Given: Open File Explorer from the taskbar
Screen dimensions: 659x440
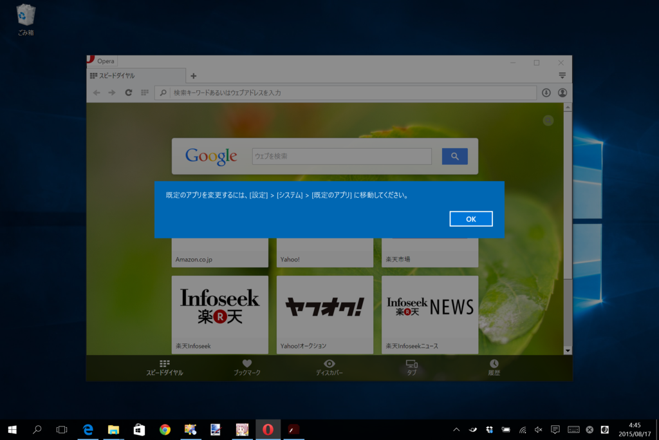Looking at the screenshot, I should pyautogui.click(x=113, y=430).
